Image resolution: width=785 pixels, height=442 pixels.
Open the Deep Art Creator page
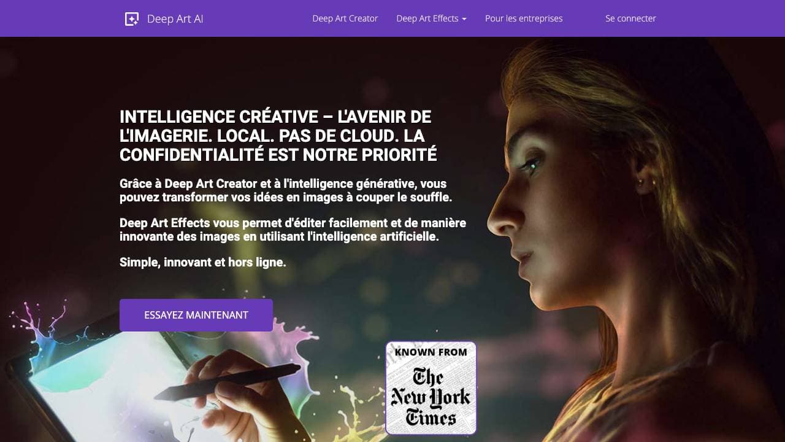tap(345, 18)
